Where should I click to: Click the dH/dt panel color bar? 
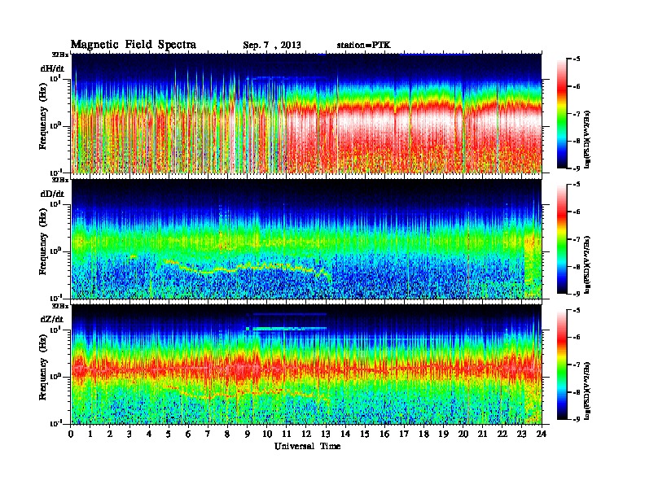pyautogui.click(x=562, y=113)
